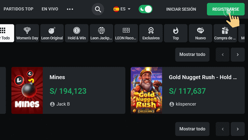Click Iniciar Sesión link
Image resolution: width=248 pixels, height=140 pixels.
coord(181,9)
